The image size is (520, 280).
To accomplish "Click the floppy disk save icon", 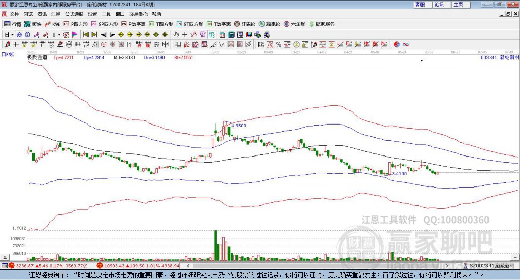I will [249, 35].
